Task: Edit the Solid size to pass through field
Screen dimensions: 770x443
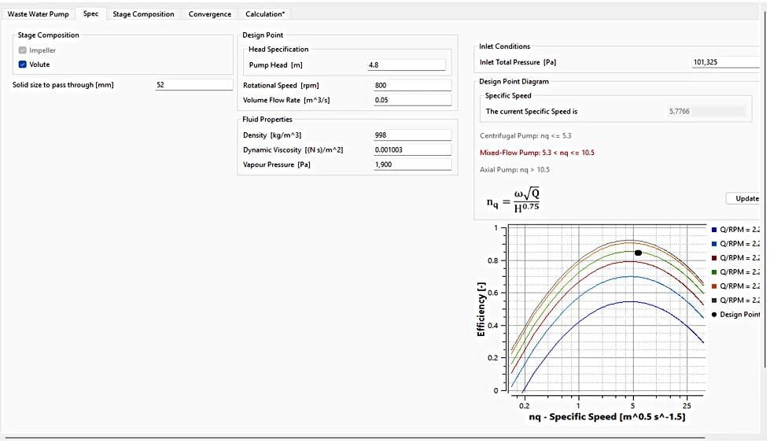Action: pyautogui.click(x=194, y=85)
